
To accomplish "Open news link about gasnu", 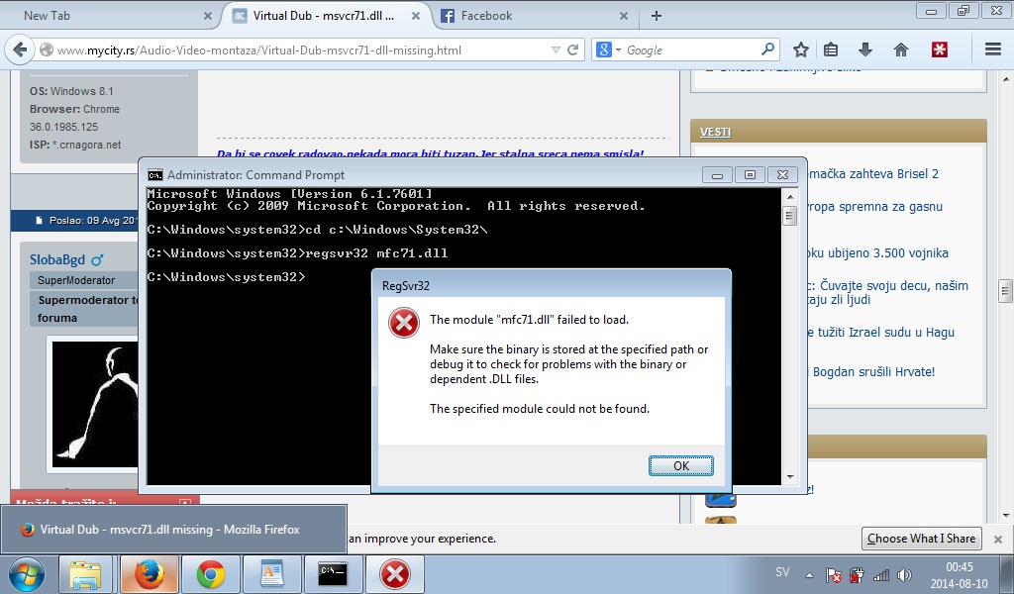I will coord(875,207).
